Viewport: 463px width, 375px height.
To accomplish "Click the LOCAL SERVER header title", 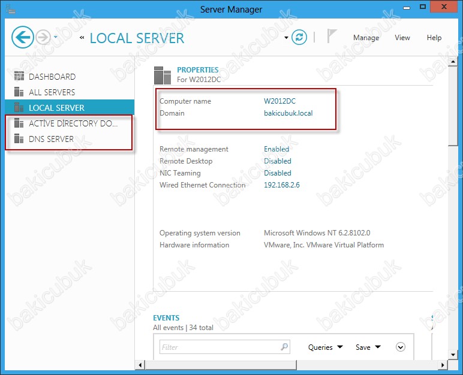I will (x=137, y=38).
